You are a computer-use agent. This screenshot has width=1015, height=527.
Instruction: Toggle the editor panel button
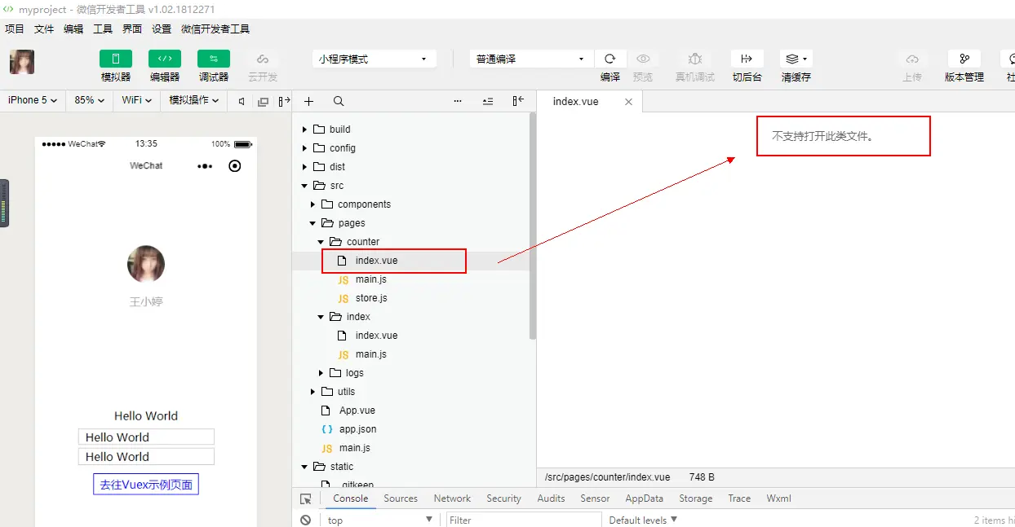click(164, 59)
